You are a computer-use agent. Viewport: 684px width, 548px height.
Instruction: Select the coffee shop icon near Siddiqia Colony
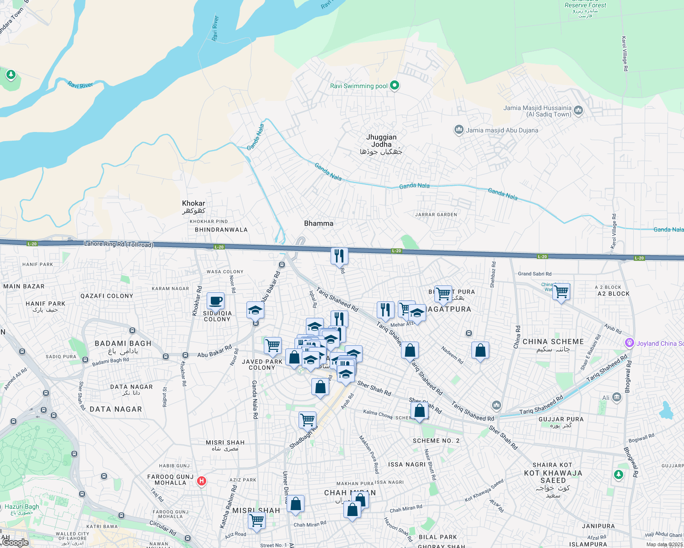tap(215, 301)
